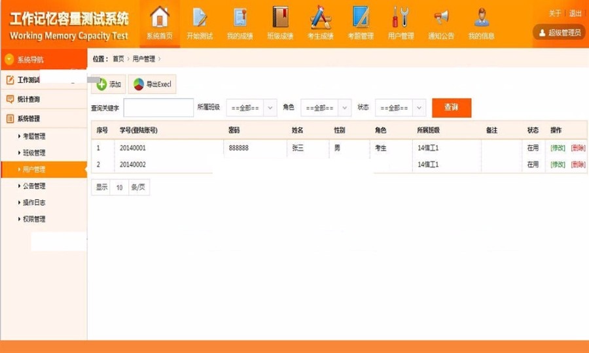Click the 考题管理 icon
This screenshot has height=353, width=589.
point(361,18)
